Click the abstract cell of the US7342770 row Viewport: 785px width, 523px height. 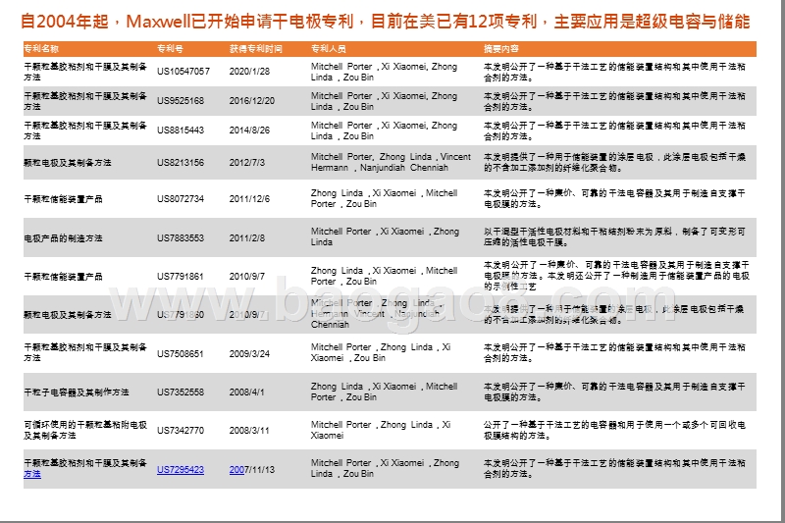[614, 430]
